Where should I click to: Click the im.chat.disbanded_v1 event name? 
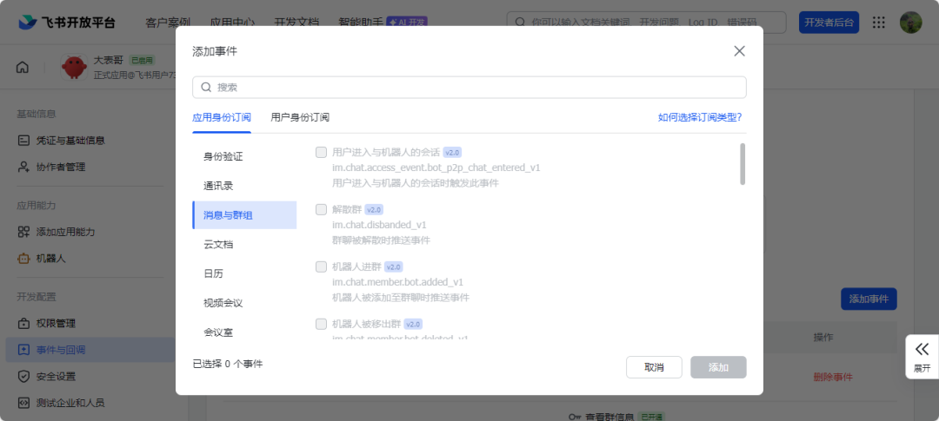(379, 225)
